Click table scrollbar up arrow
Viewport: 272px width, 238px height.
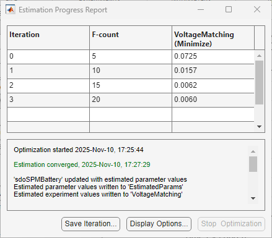pos(259,56)
